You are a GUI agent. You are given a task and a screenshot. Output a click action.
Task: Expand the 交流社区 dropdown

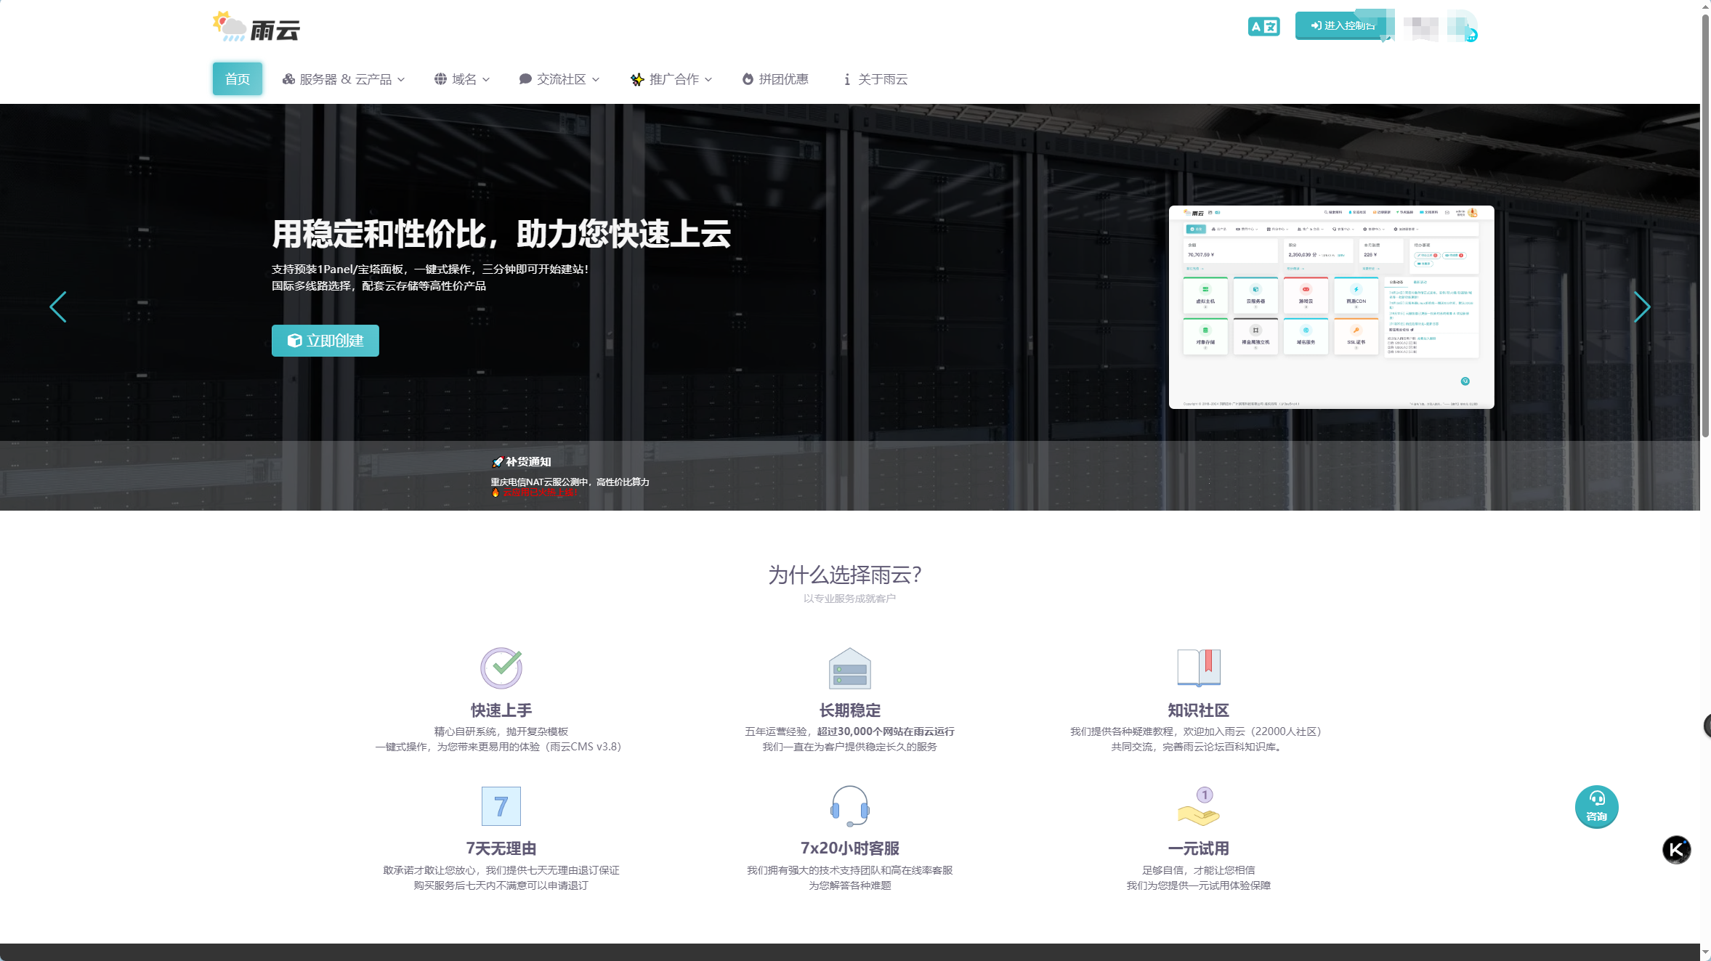coord(559,79)
